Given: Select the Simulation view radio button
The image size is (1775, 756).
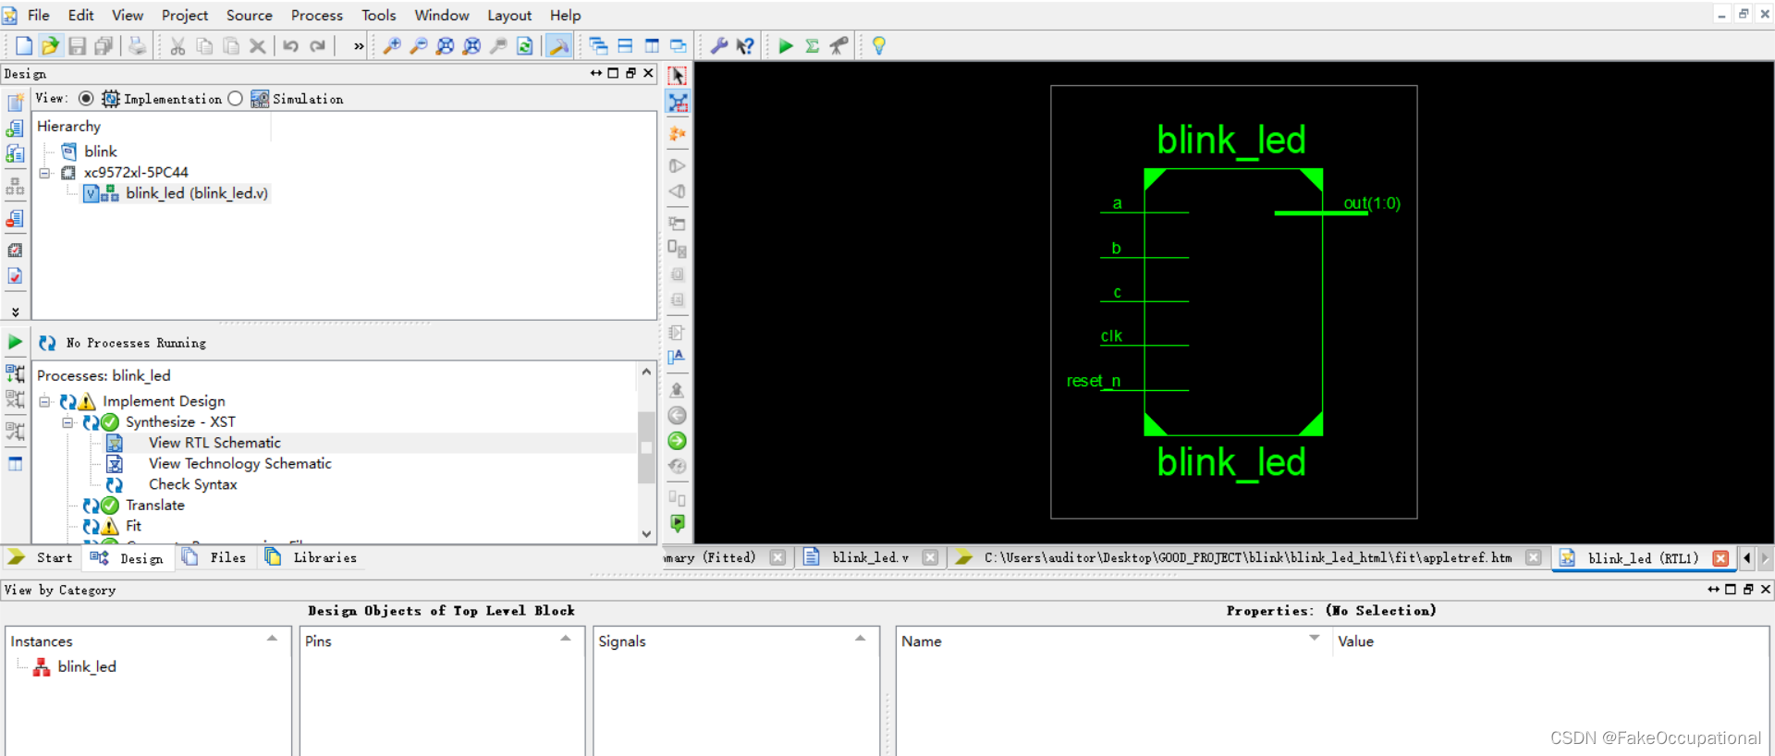Looking at the screenshot, I should (x=235, y=99).
